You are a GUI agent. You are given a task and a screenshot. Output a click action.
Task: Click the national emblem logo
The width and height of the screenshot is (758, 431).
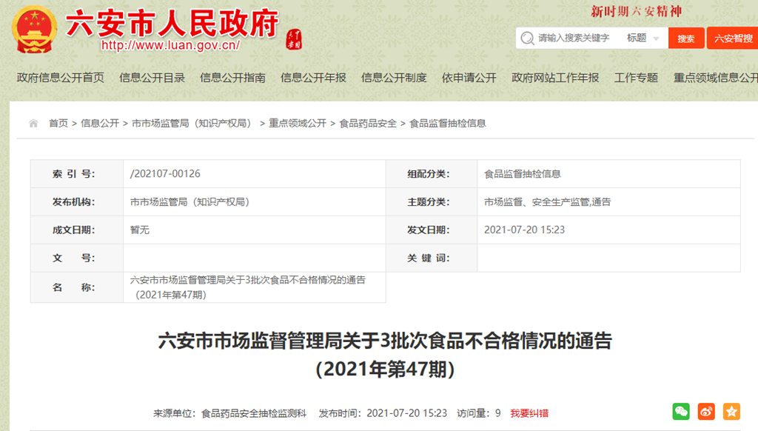(34, 29)
